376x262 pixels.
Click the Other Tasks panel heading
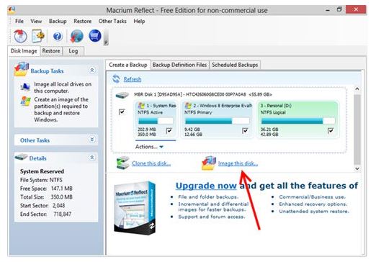pyautogui.click(x=35, y=140)
